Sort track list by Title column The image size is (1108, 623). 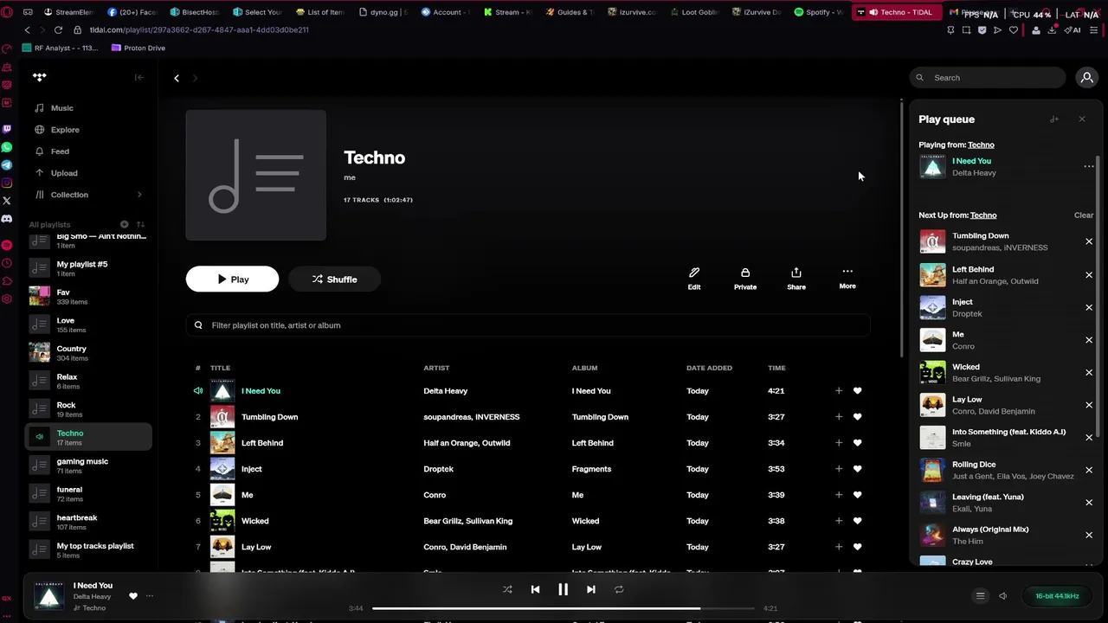click(x=220, y=368)
